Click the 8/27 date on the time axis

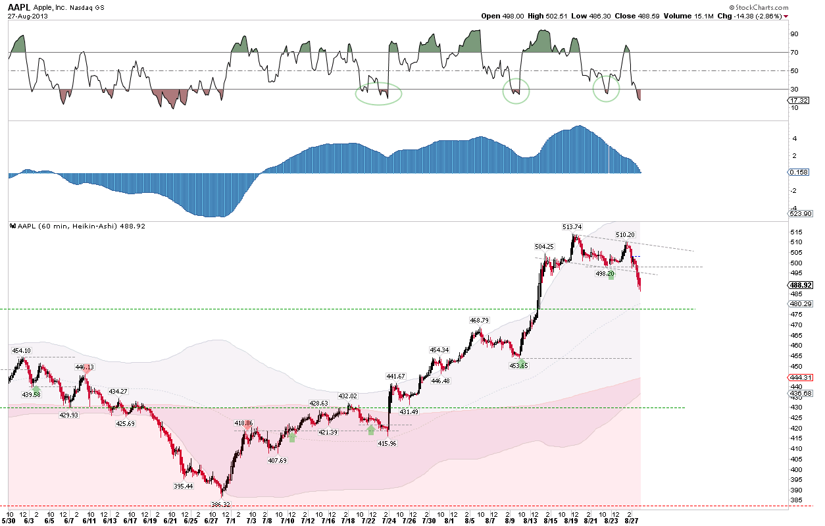pyautogui.click(x=632, y=521)
